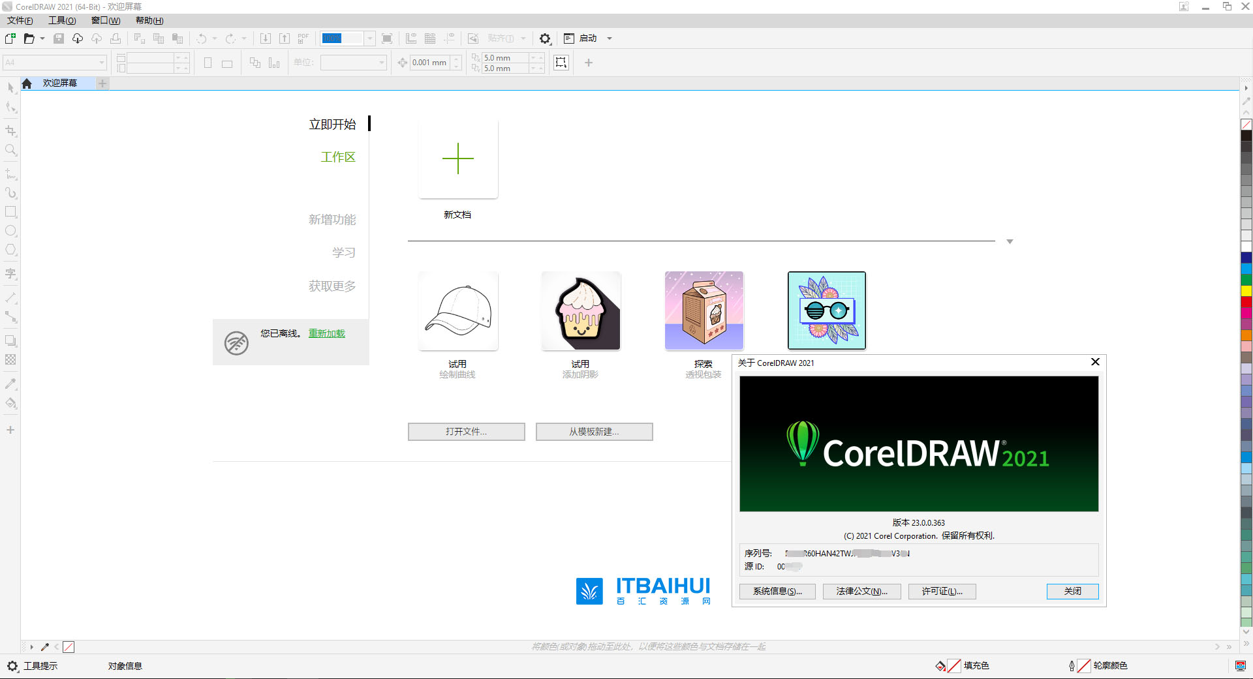Viewport: 1253px width, 679px height.
Task: Toggle portrait page orientation
Action: [208, 63]
